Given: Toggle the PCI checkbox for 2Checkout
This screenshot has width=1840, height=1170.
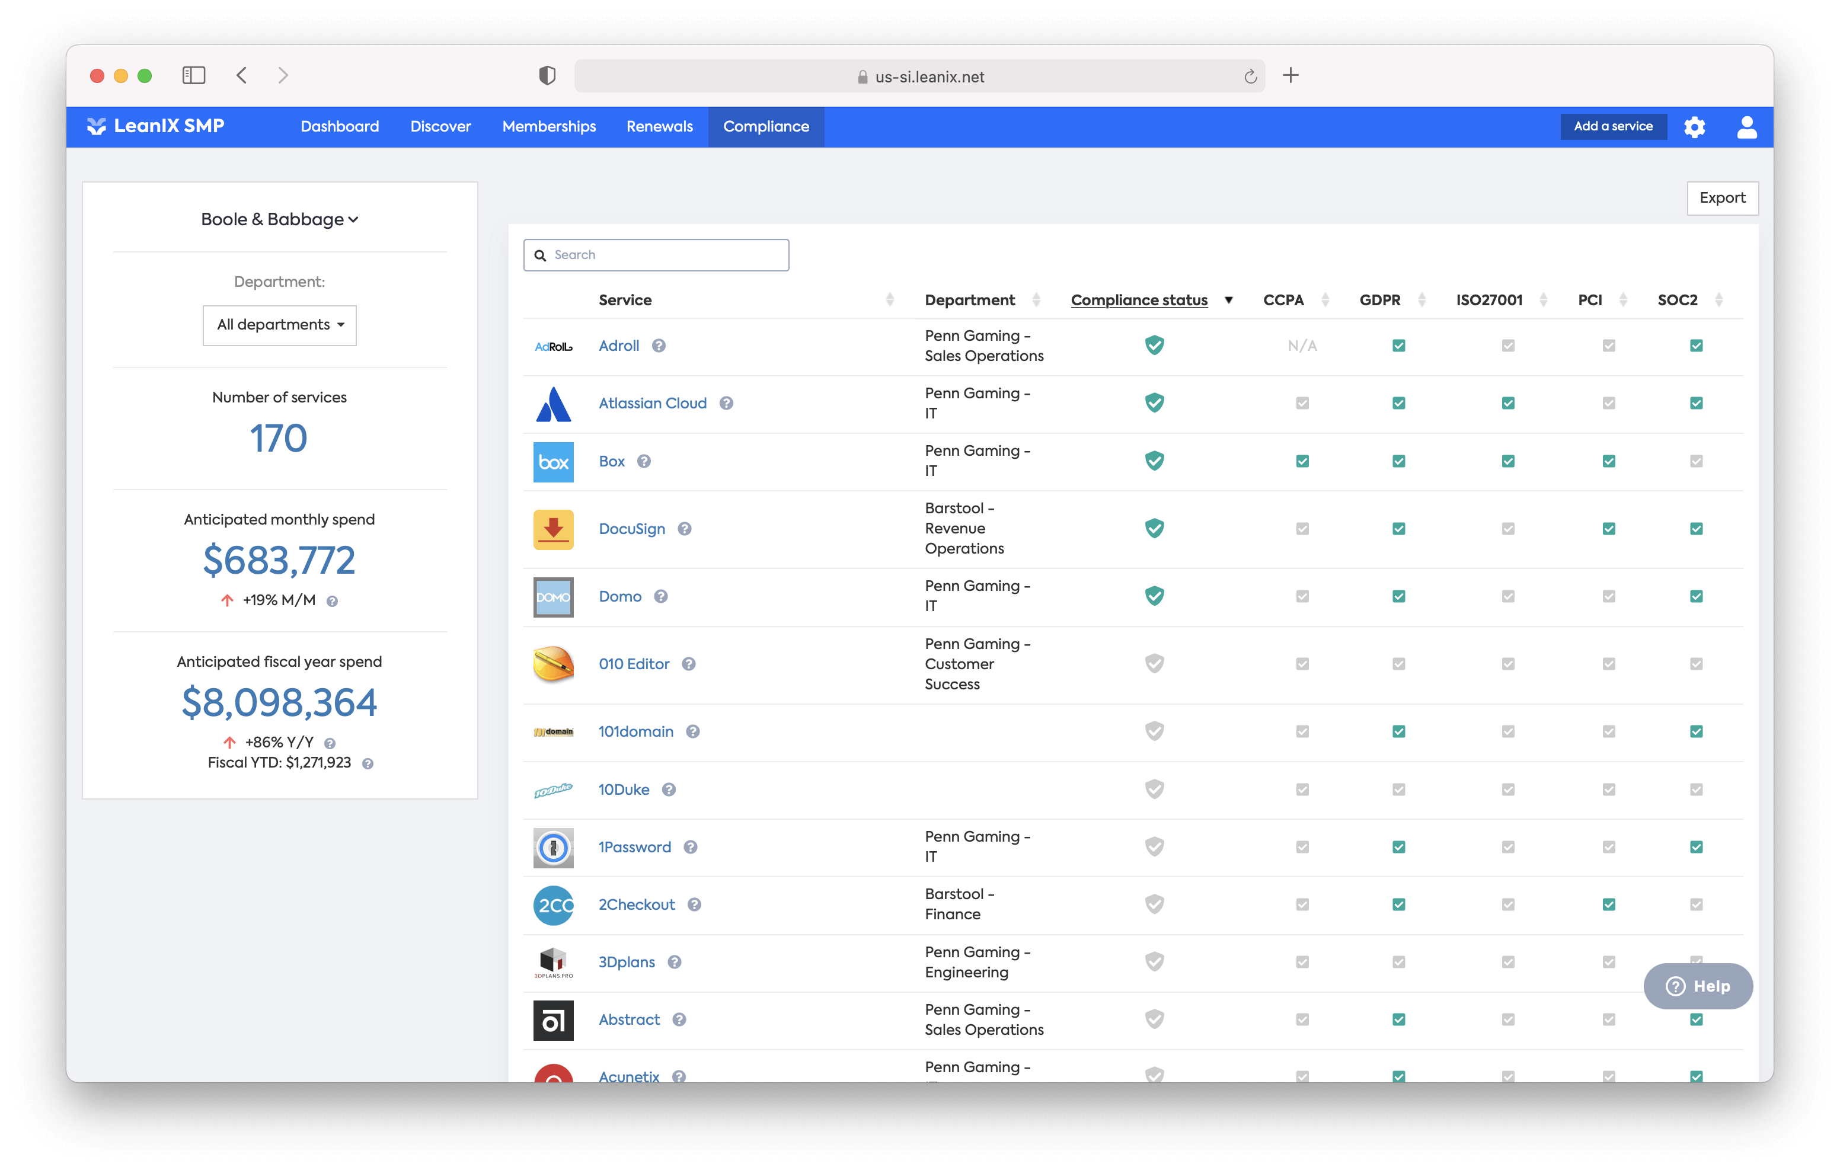Looking at the screenshot, I should pos(1608,904).
